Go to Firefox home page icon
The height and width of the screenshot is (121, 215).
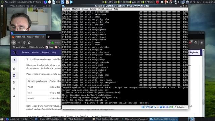[x=29, y=43]
